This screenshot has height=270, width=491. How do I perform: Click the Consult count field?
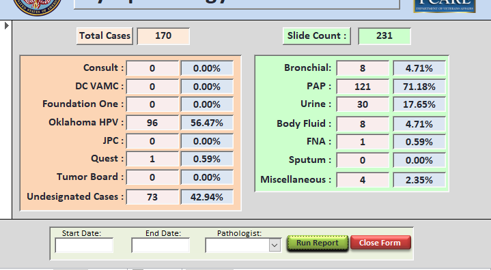tap(152, 68)
